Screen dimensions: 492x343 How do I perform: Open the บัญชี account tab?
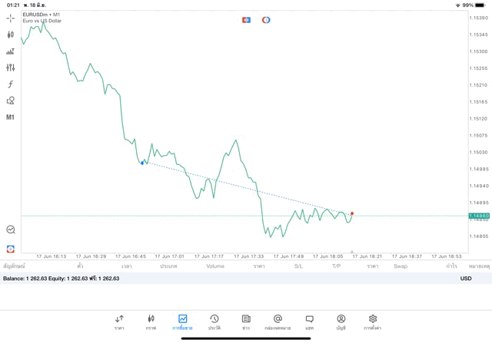(x=341, y=322)
